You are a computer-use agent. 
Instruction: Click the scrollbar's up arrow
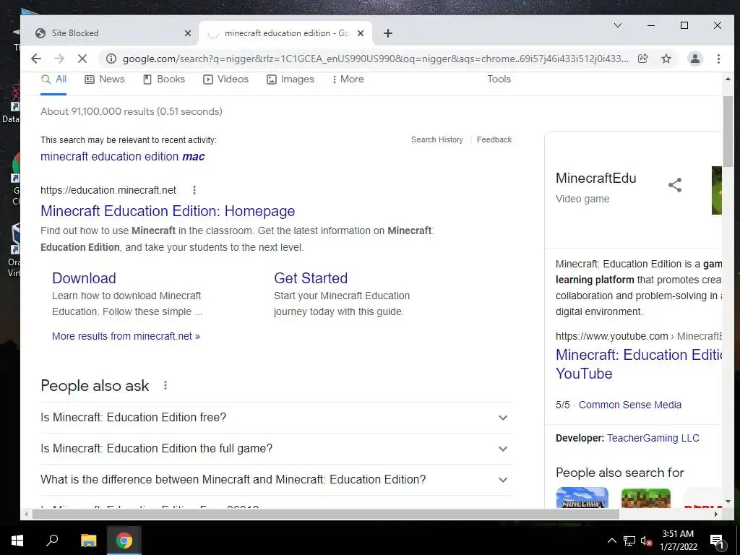[727, 79]
